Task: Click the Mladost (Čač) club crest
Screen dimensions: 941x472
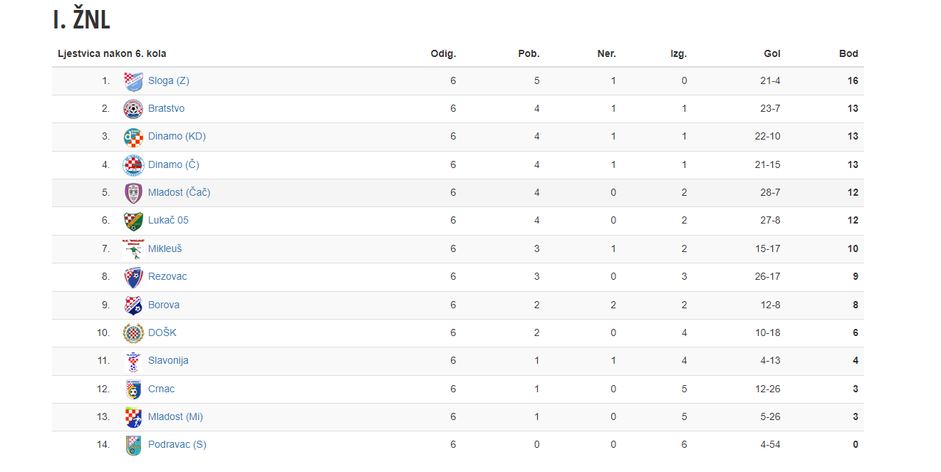Action: pos(133,193)
